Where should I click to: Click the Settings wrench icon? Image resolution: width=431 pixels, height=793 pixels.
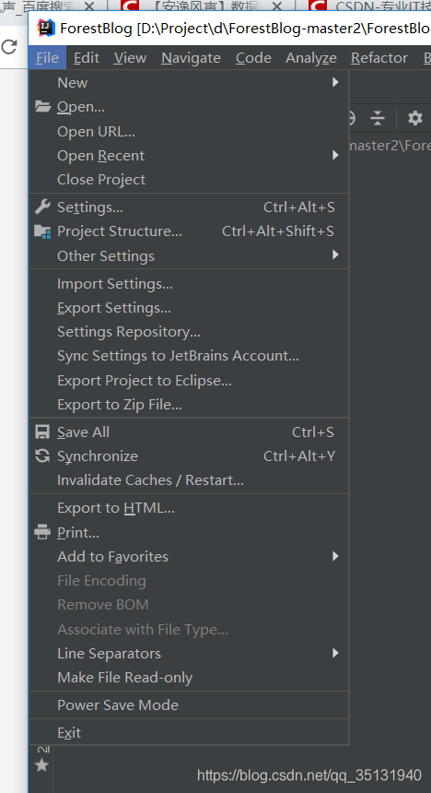(42, 207)
